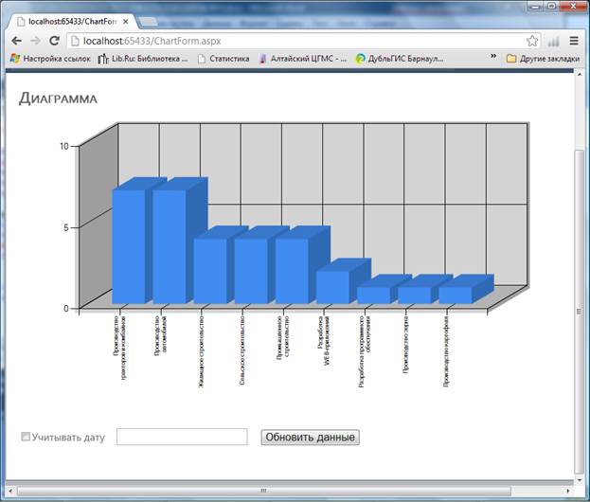Click the browser Forward arrow
The width and height of the screenshot is (590, 502).
coord(35,41)
